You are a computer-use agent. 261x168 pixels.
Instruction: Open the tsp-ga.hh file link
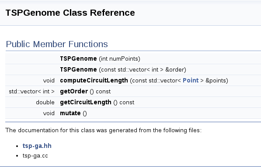click(x=37, y=146)
